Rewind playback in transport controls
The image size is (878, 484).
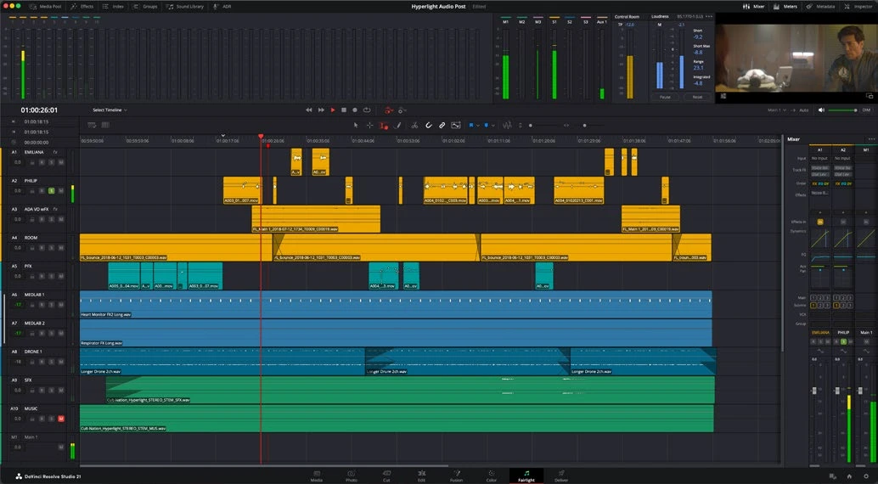coord(308,110)
